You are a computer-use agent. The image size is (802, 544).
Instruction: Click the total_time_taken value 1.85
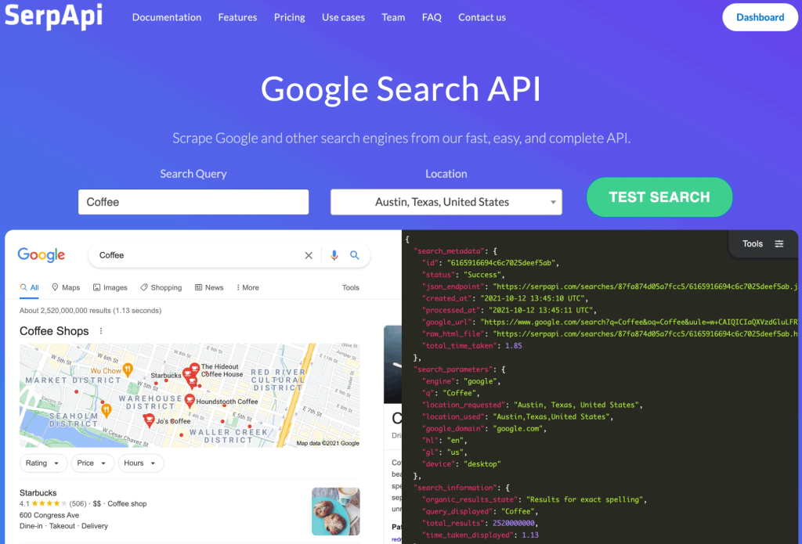coord(514,346)
